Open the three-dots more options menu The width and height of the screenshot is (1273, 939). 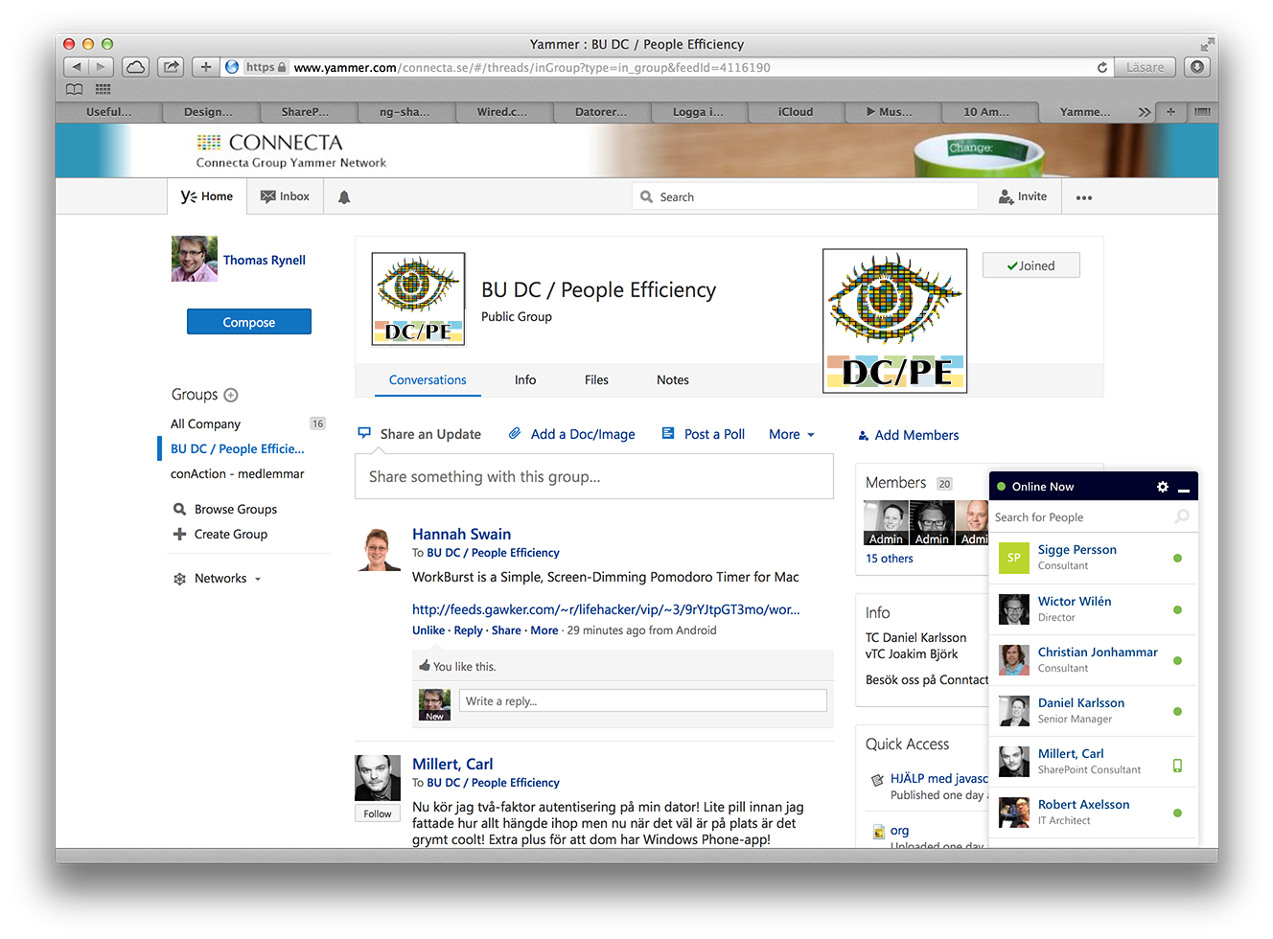[x=1084, y=197]
